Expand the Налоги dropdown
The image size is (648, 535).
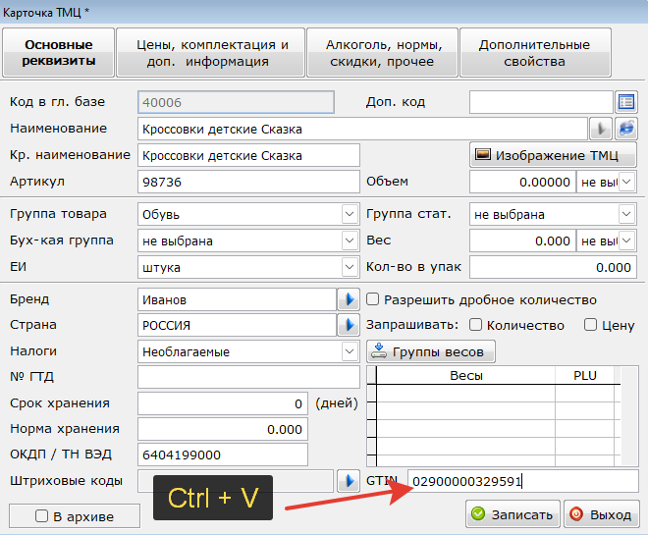(x=350, y=351)
